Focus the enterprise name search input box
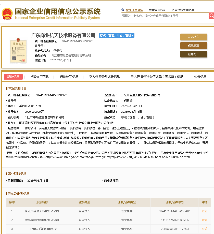The height and width of the screenshot is (234, 214). click(x=165, y=16)
